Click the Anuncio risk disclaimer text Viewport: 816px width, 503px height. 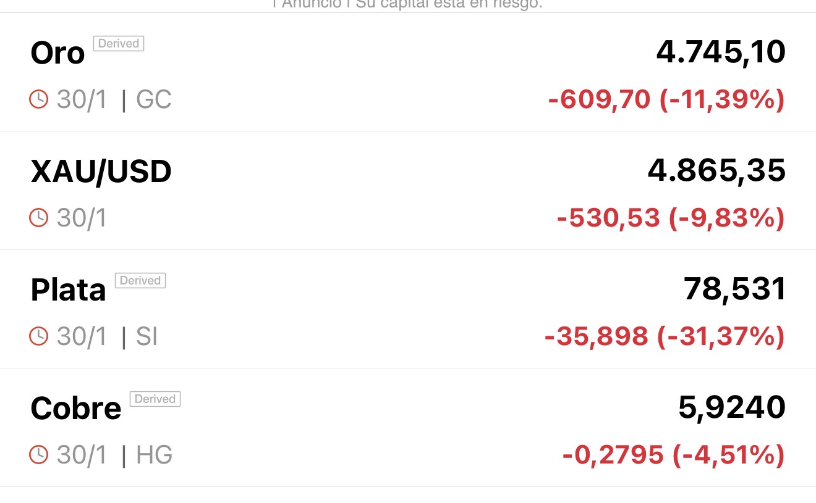coord(407,4)
